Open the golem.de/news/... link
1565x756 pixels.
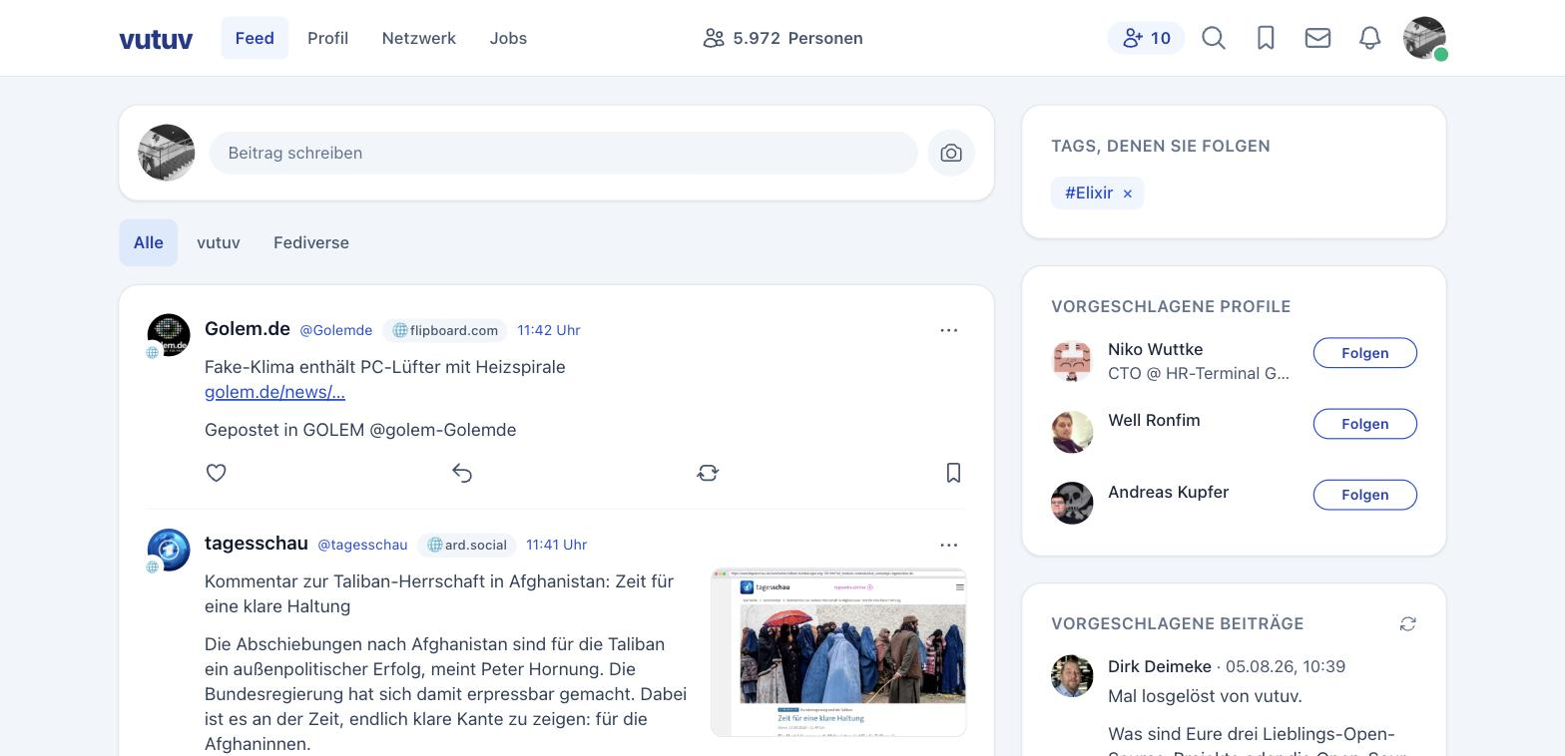pos(274,392)
